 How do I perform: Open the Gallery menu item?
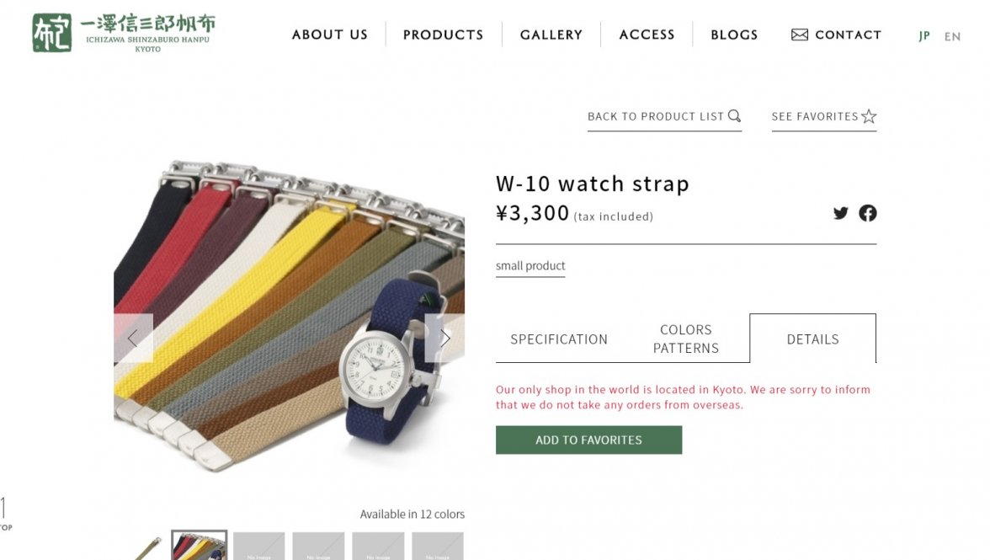pyautogui.click(x=551, y=35)
